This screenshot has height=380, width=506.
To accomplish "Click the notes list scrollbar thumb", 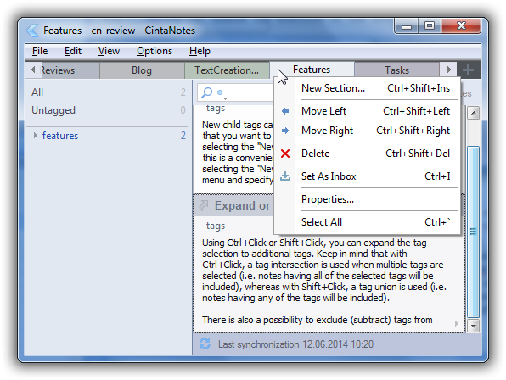I will [473, 232].
